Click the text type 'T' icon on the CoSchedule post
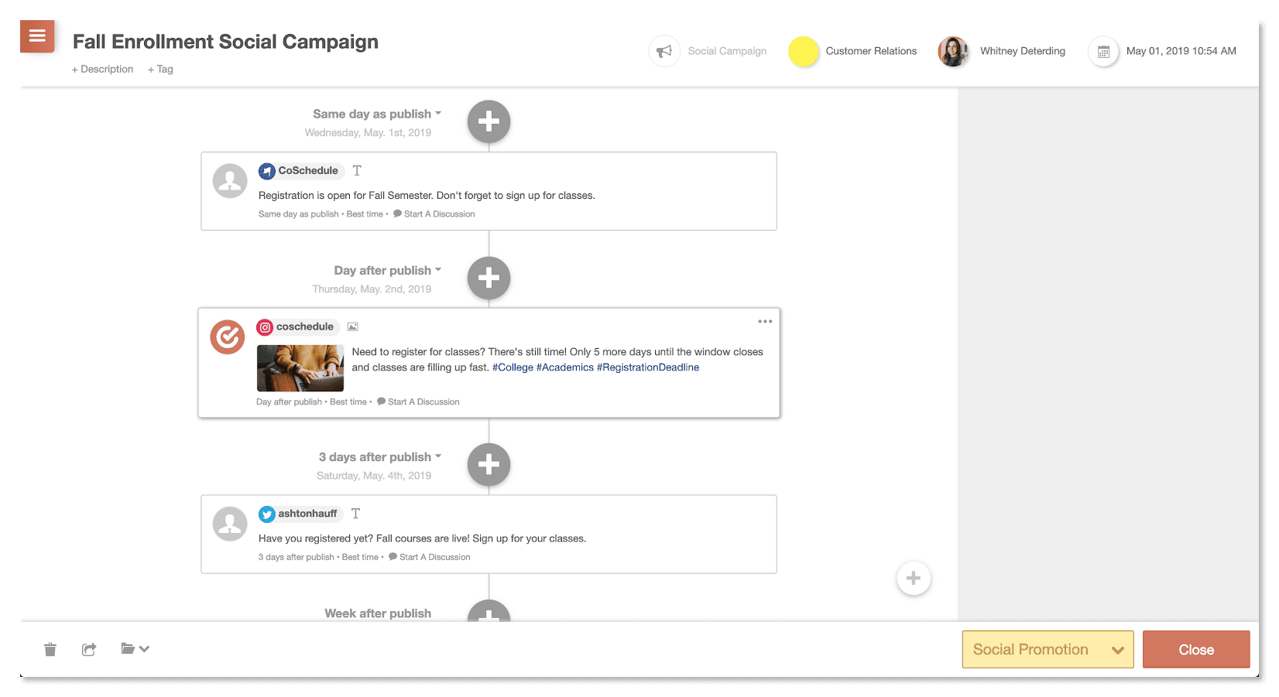The width and height of the screenshot is (1279, 697). (356, 171)
